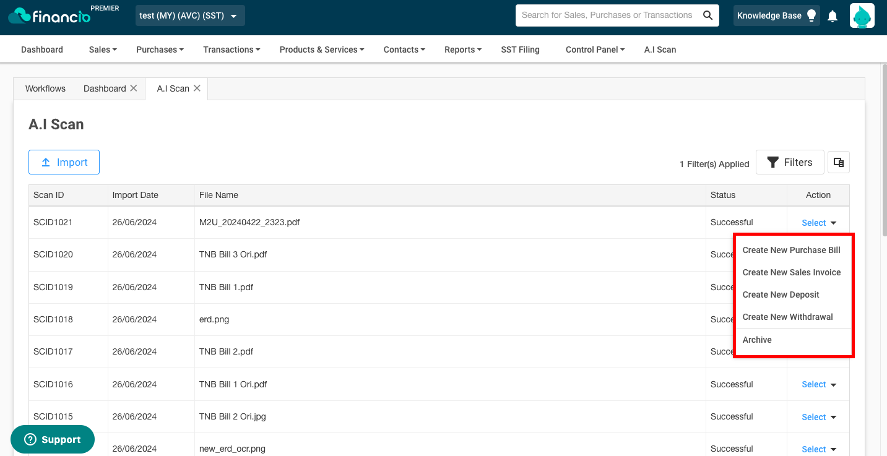Open Select dropdown for new_erd_ocr.png row
Screen dimensions: 887x456
[819, 449]
